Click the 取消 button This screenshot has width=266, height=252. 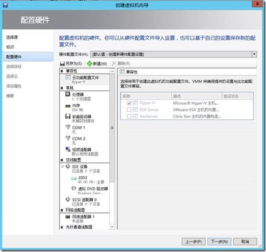point(245,242)
